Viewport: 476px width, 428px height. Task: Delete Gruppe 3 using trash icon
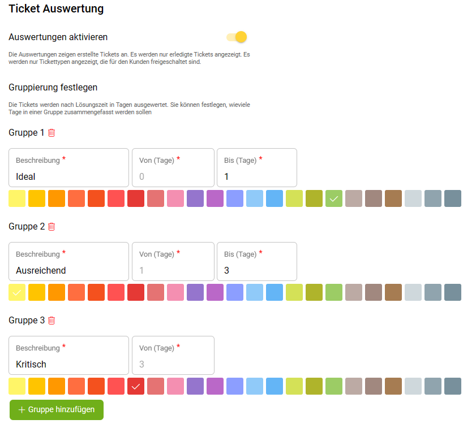(52, 321)
